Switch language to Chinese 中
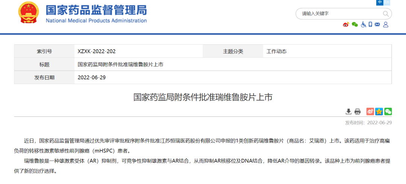 click(380, 2)
